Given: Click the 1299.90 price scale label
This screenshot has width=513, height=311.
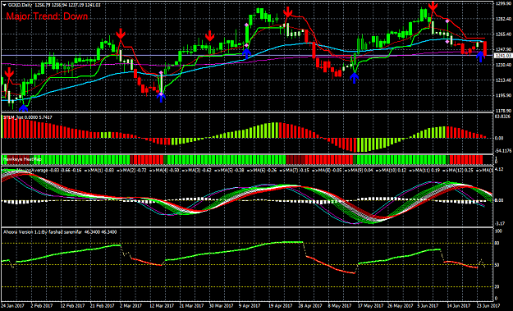Looking at the screenshot, I should pos(503,3).
